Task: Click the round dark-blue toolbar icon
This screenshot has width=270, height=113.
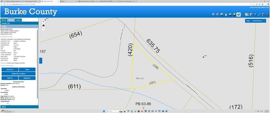Action: (255, 15)
